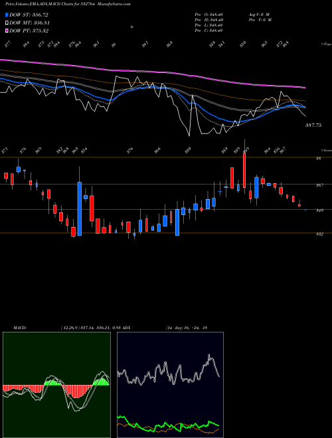Click the tallest red candlestick near 38 level
This screenshot has width=332, height=438.
pyautogui.click(x=244, y=170)
